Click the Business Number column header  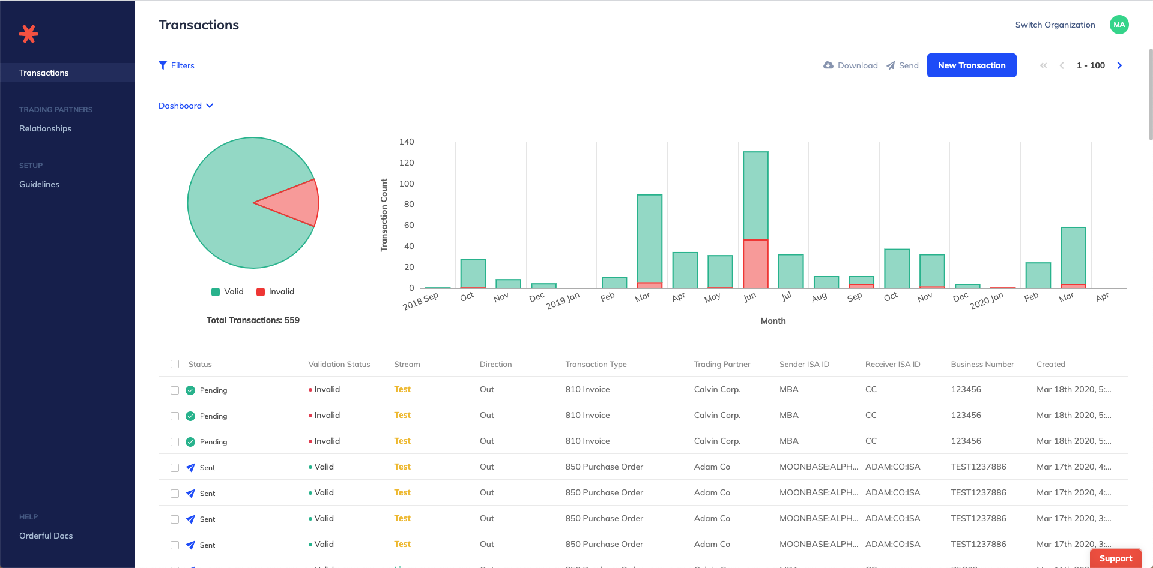[982, 364]
